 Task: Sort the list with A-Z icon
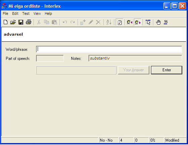(109, 22)
